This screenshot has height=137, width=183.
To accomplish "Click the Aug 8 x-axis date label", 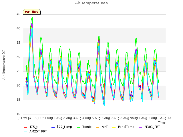I will 118,118.
